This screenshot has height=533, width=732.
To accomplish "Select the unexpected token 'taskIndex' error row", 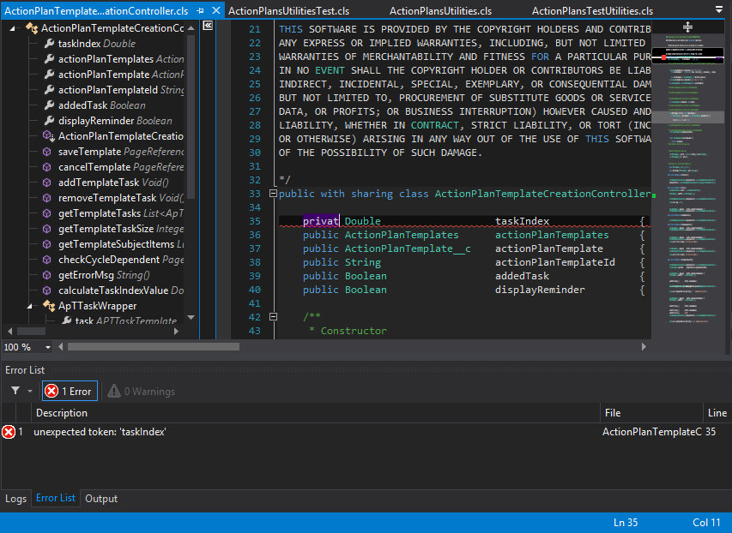I will click(x=366, y=432).
